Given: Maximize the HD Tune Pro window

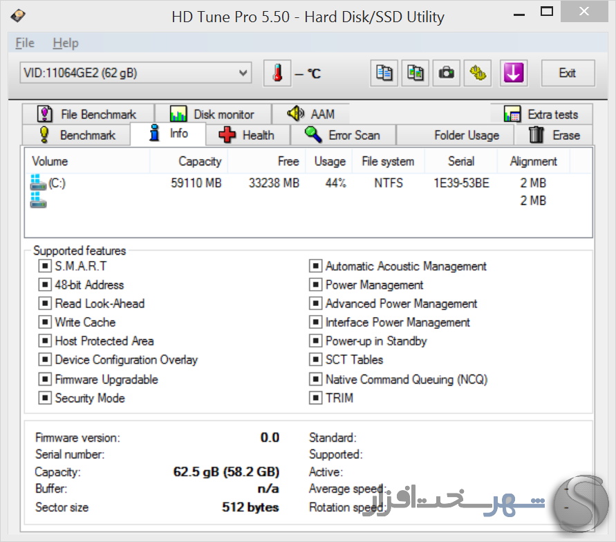Looking at the screenshot, I should (x=546, y=11).
